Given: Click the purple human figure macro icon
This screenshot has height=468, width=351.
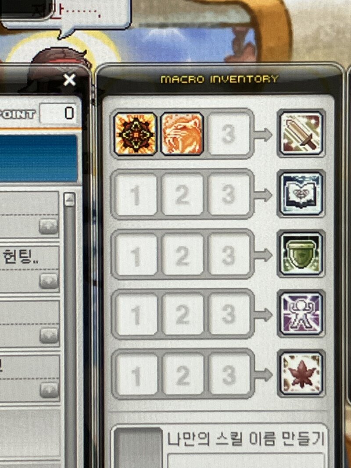Looking at the screenshot, I should point(301,314).
